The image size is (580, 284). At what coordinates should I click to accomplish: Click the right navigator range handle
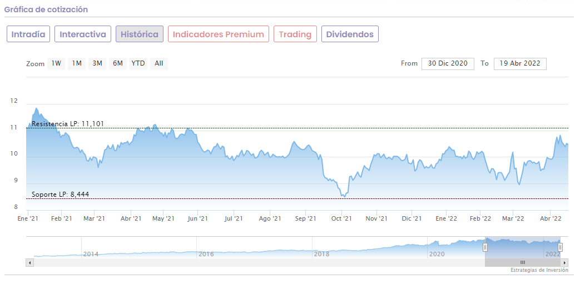tap(560, 247)
